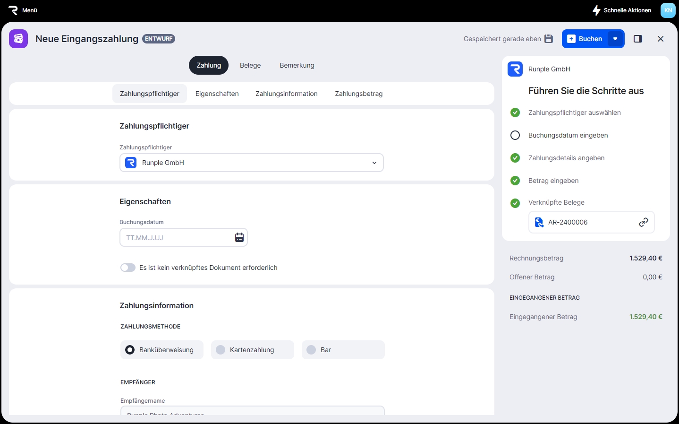Click the Runple logo in top bar
This screenshot has width=679, height=424.
[x=13, y=10]
